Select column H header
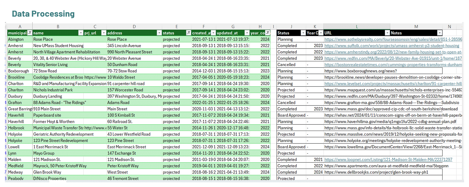Screen dimensions: 469x187 [x=260, y=26]
